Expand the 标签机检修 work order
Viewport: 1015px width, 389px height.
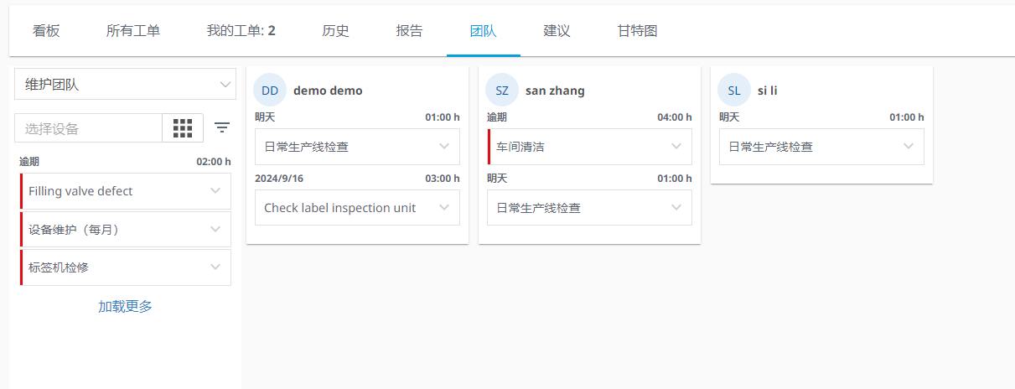point(215,267)
